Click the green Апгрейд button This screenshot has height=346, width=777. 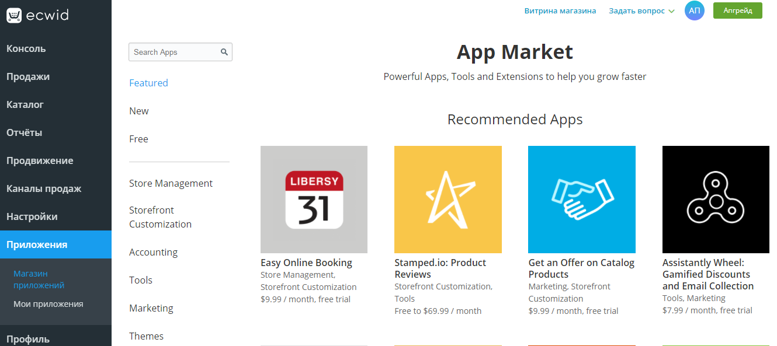coord(737,11)
